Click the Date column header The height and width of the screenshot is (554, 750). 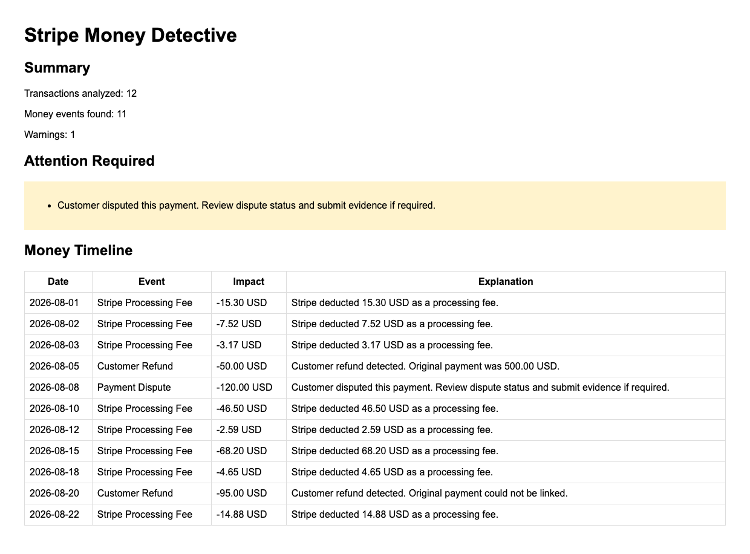pyautogui.click(x=58, y=282)
